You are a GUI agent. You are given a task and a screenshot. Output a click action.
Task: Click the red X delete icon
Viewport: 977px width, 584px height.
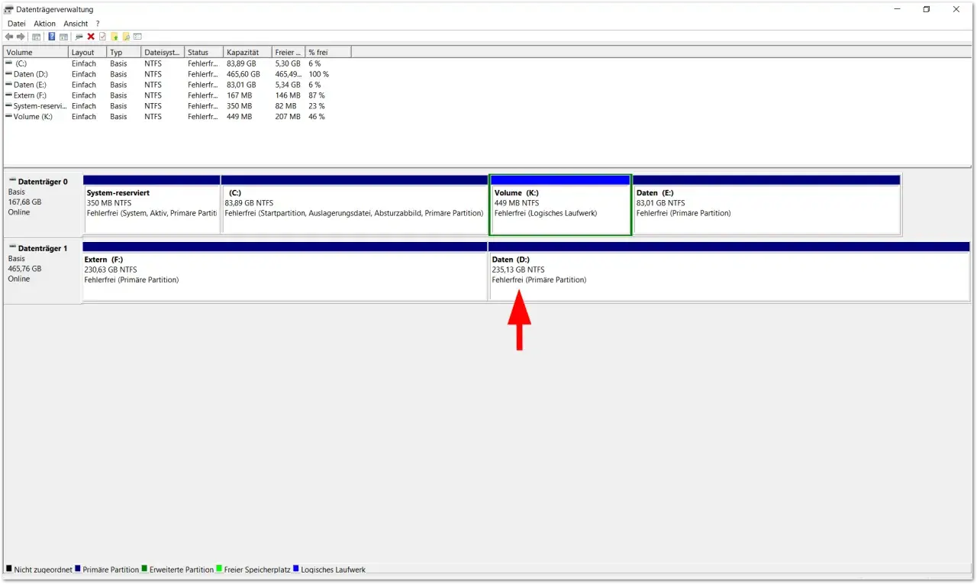coord(91,37)
